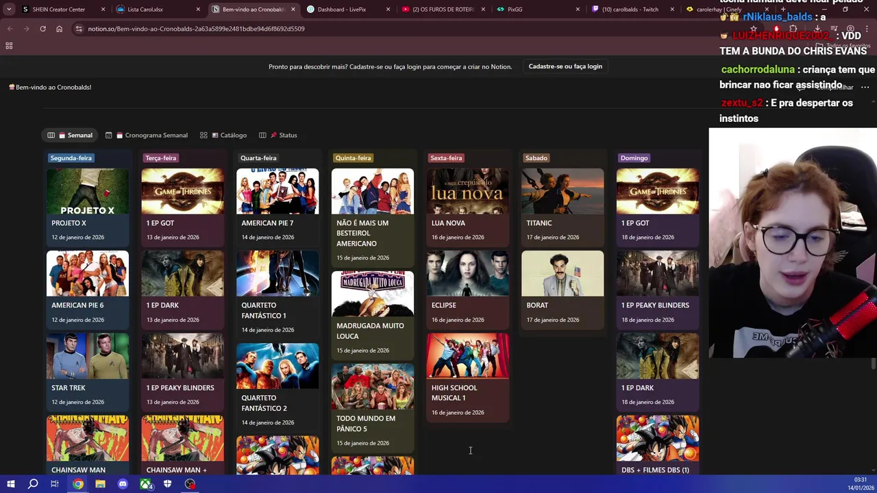The height and width of the screenshot is (493, 877).
Task: Click the Quinta-feira column tag
Action: 353,158
